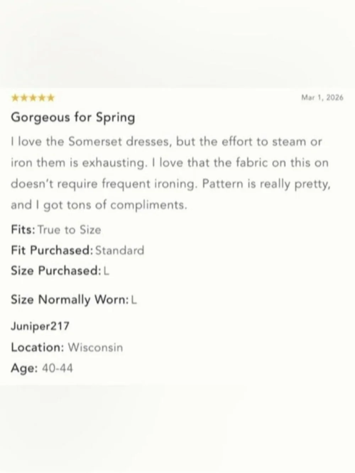Click the third gold rating star
The height and width of the screenshot is (473, 355).
coord(33,98)
